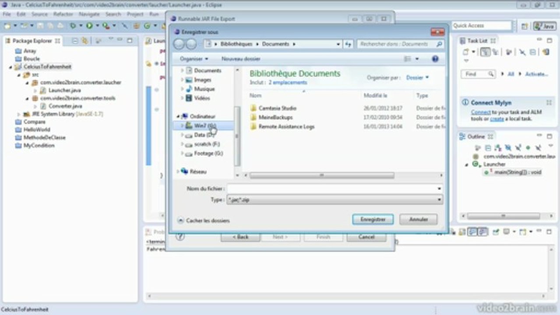The image size is (560, 315).
Task: Open the Navigate menu in Eclipse
Action: click(89, 14)
